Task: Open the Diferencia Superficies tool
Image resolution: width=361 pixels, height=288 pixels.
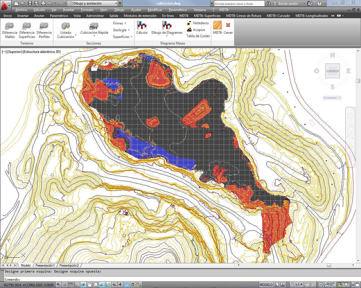Action: click(27, 26)
